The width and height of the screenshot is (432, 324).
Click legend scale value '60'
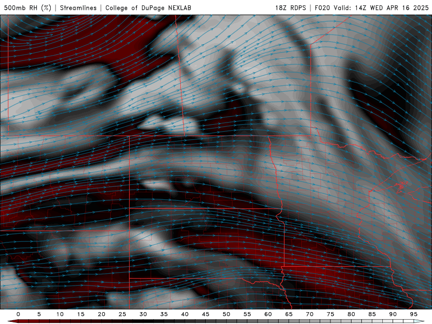[x=268, y=314]
